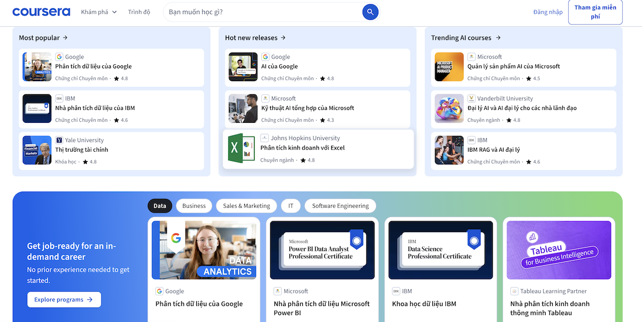
Task: Click Microsoft logo icon in Power BI card
Action: tap(278, 291)
